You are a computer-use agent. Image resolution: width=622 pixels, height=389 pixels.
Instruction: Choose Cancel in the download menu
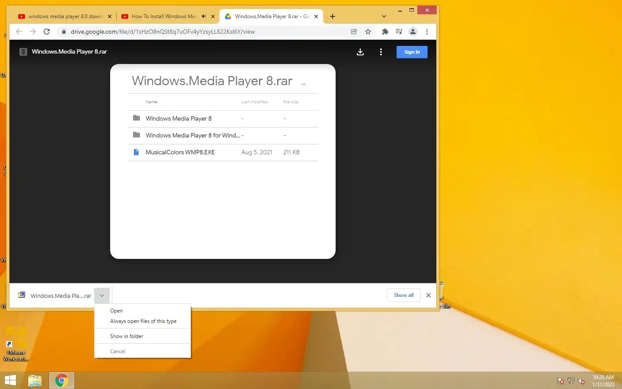[143, 351]
